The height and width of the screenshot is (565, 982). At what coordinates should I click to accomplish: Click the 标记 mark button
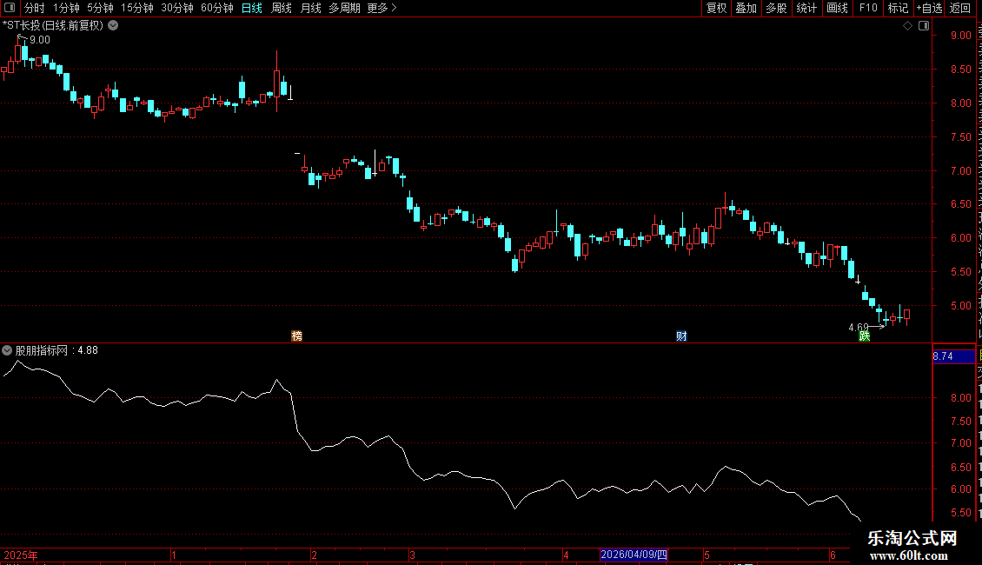coord(898,8)
